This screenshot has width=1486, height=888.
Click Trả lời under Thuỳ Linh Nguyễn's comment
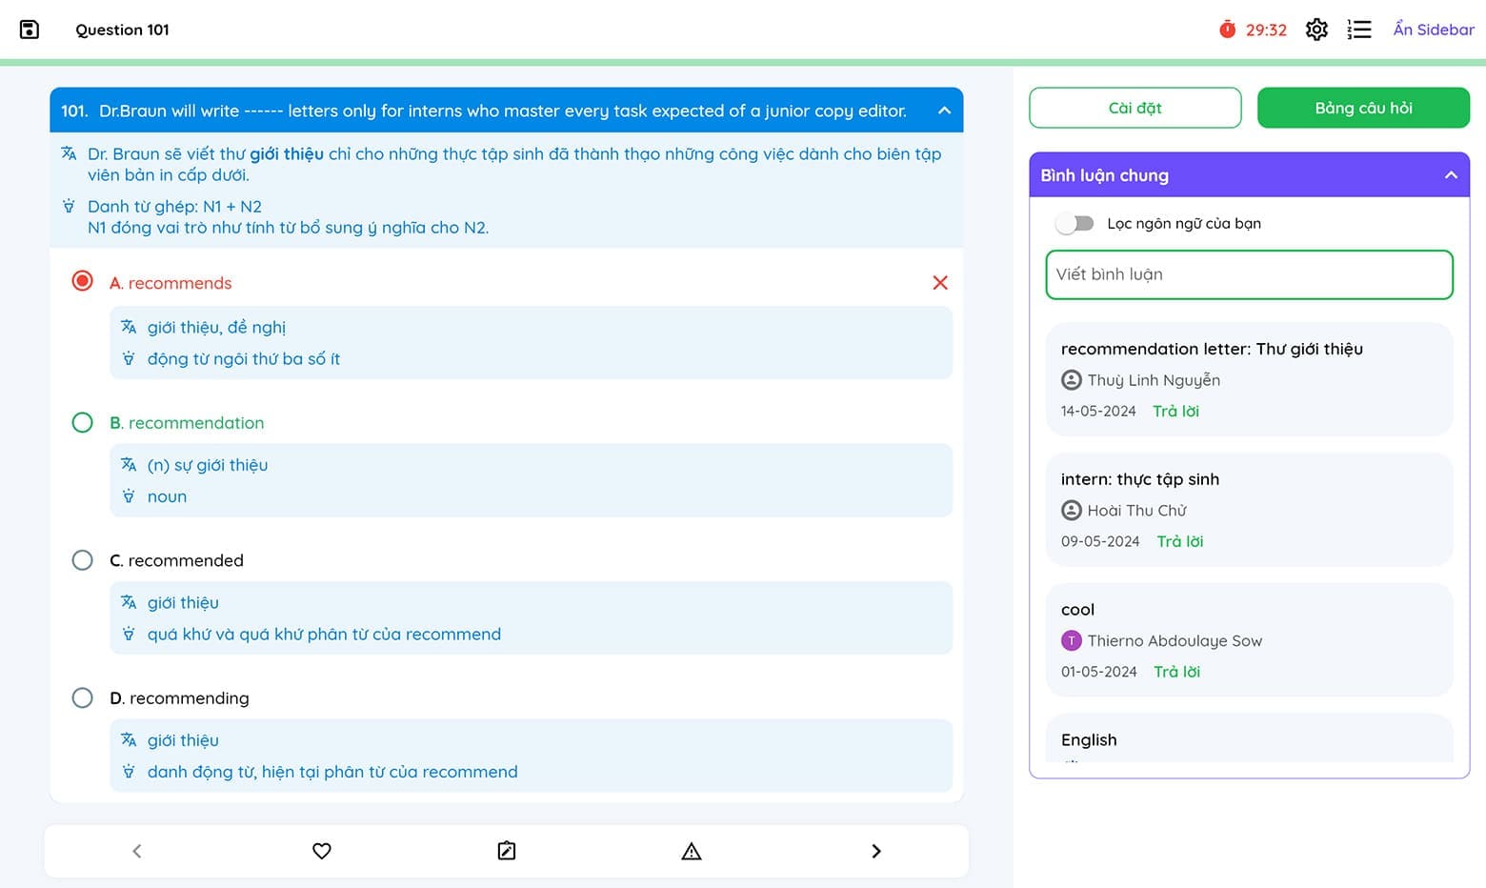(1175, 411)
